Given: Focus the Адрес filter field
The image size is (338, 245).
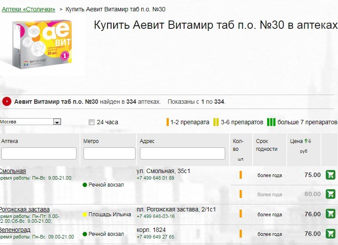Looking at the screenshot, I should pyautogui.click(x=182, y=153).
